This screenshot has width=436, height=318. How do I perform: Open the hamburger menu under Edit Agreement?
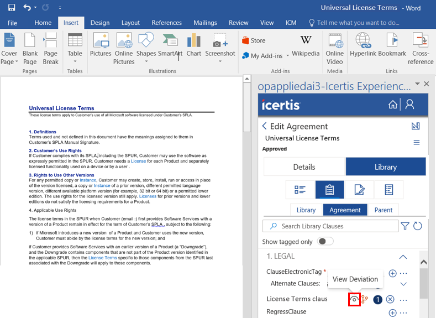[x=417, y=142]
